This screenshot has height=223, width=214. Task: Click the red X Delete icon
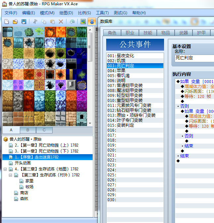(61, 22)
